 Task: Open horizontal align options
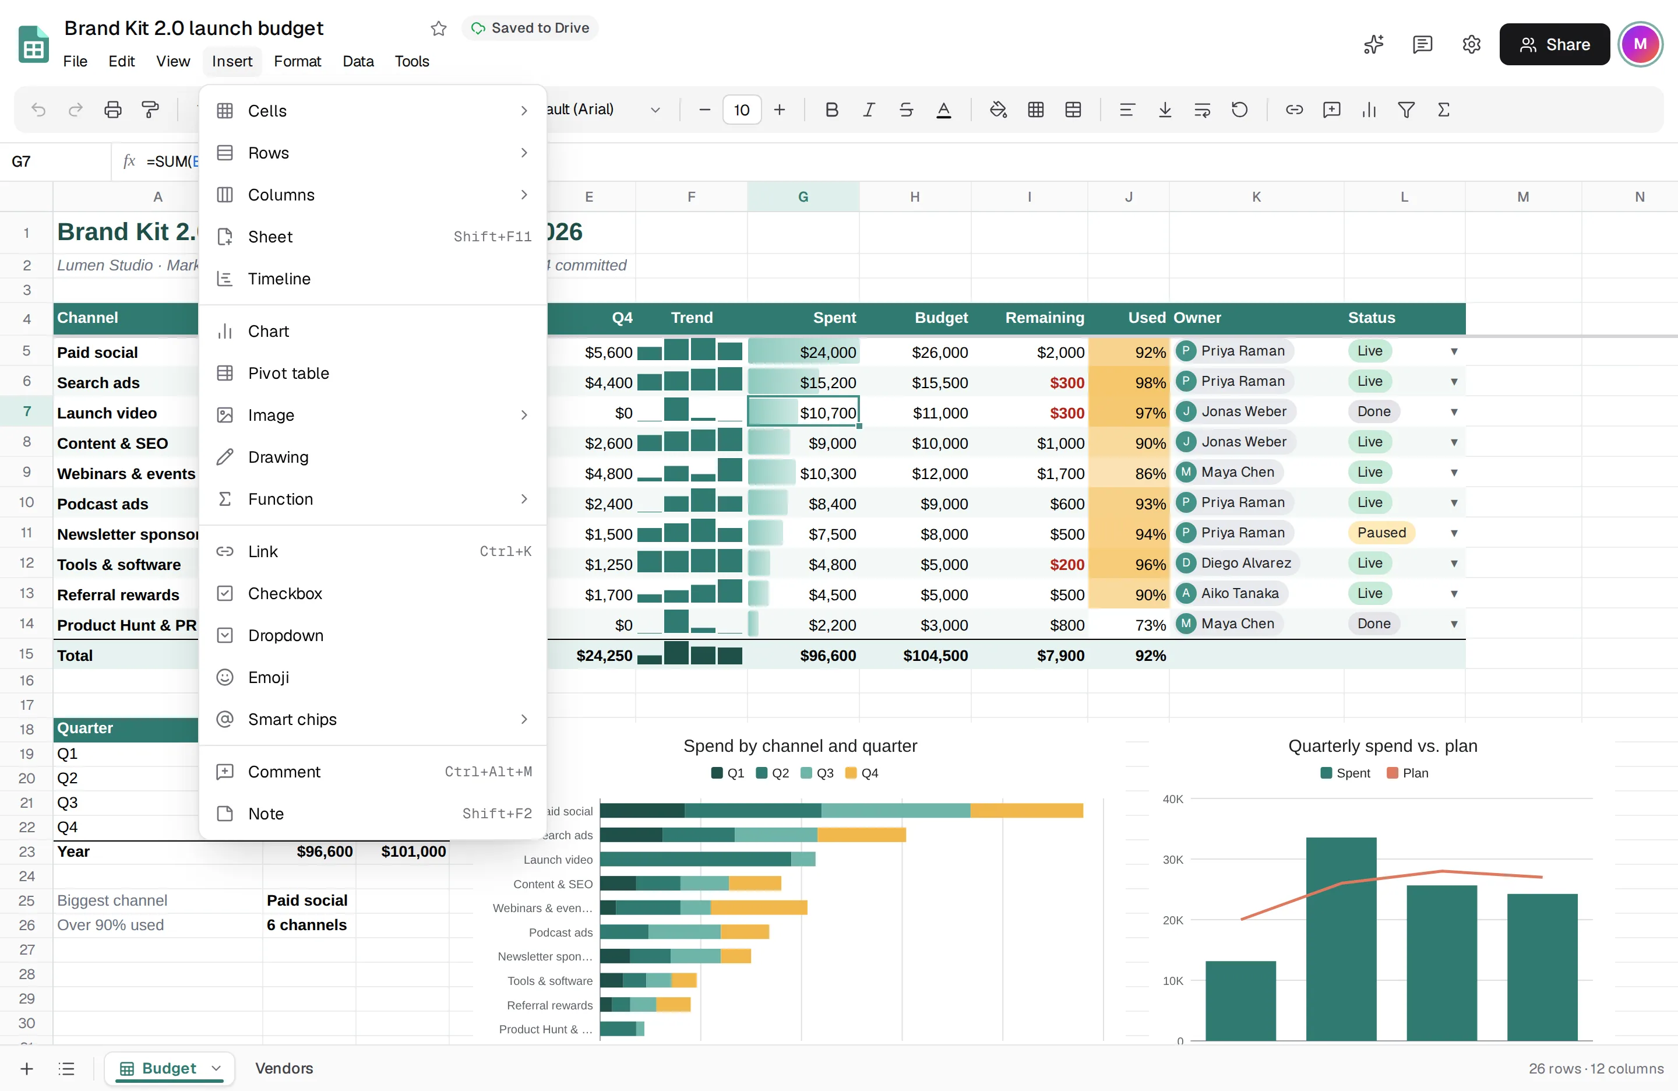[1127, 110]
